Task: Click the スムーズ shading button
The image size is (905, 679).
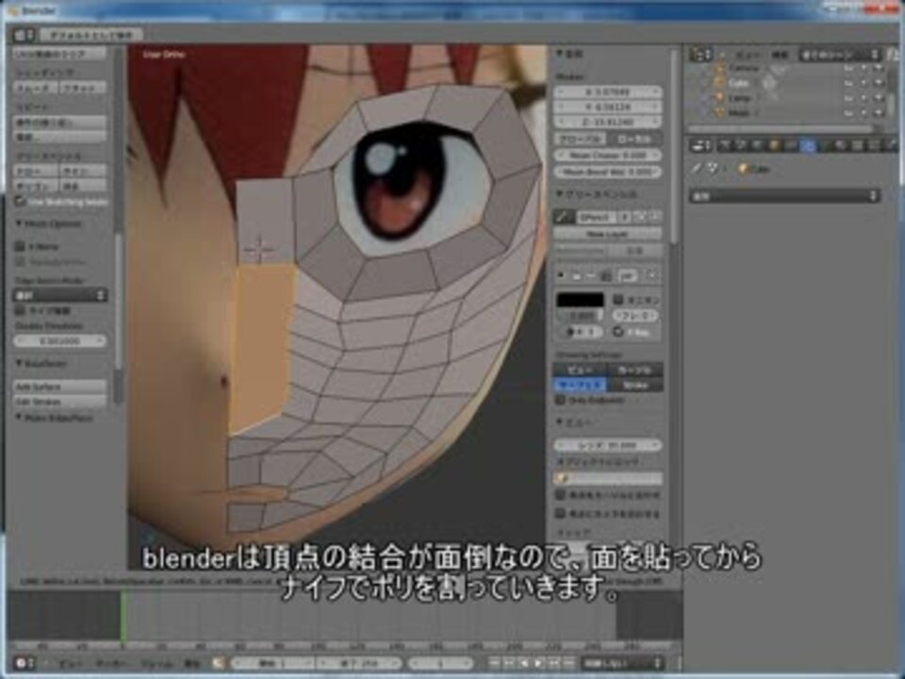Action: click(x=36, y=88)
